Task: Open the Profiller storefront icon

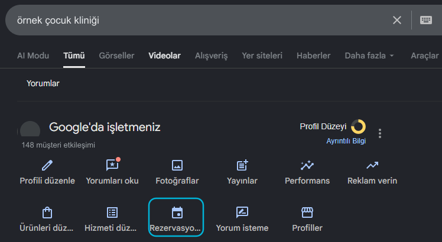Action: 307,212
